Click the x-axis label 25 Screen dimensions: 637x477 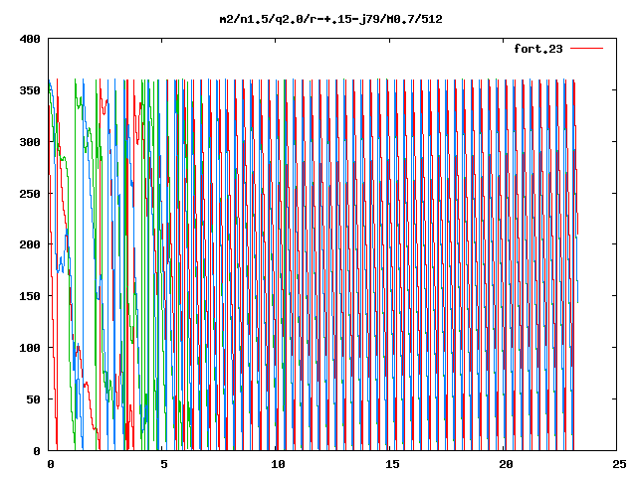click(619, 464)
